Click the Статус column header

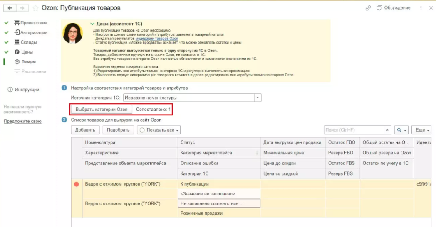pyautogui.click(x=219, y=142)
